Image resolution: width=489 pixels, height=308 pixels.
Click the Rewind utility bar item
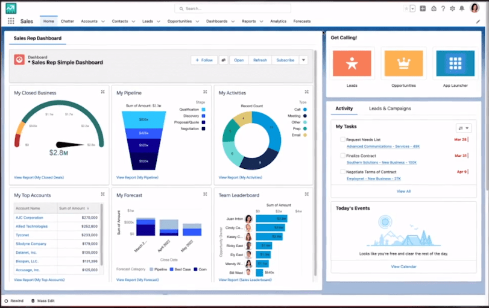click(14, 301)
